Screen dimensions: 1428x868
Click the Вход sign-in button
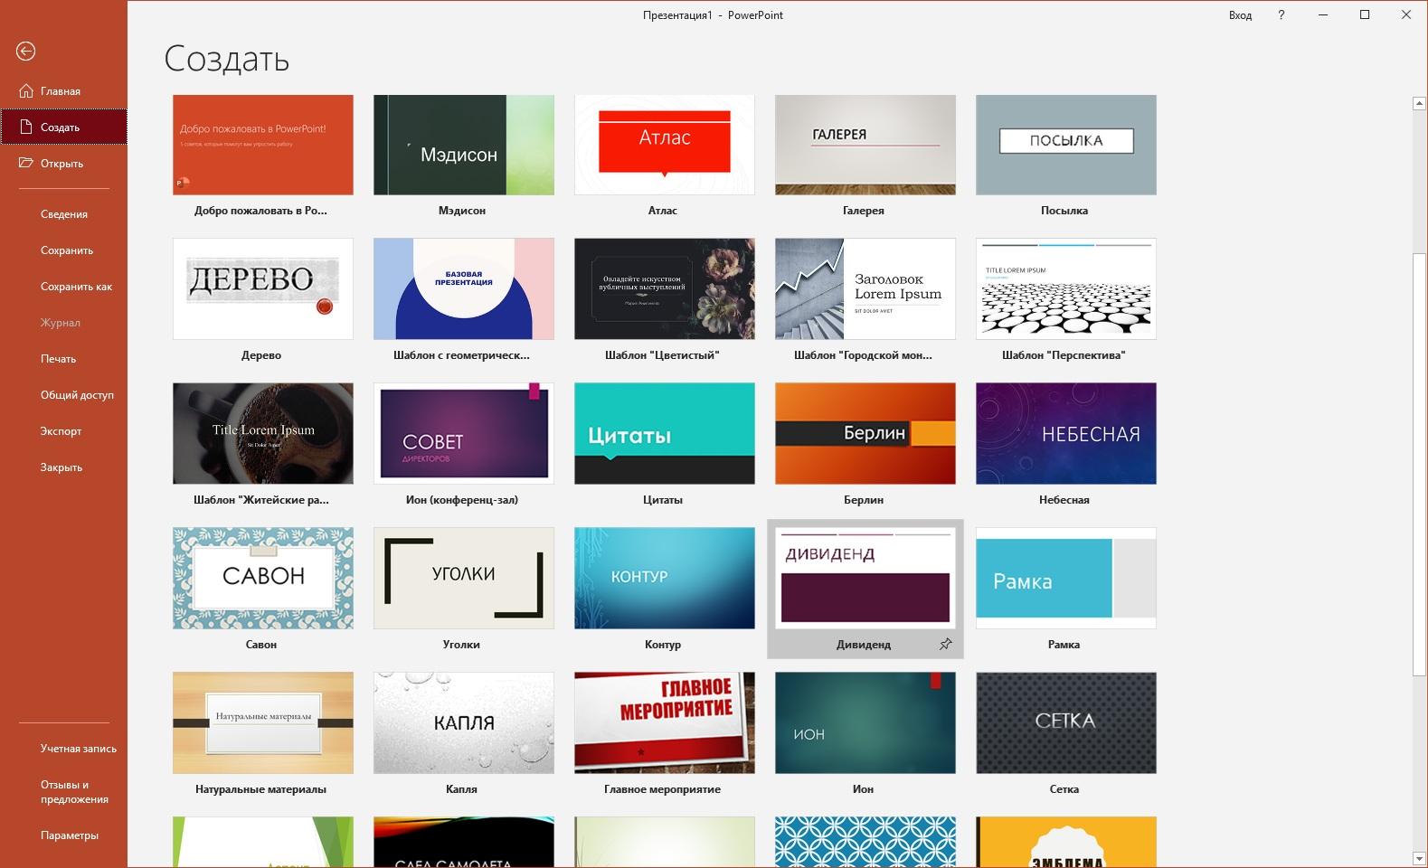(1240, 15)
